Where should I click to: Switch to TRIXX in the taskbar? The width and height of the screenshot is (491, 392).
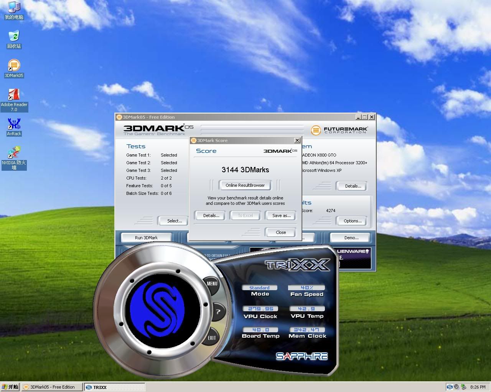pyautogui.click(x=114, y=387)
